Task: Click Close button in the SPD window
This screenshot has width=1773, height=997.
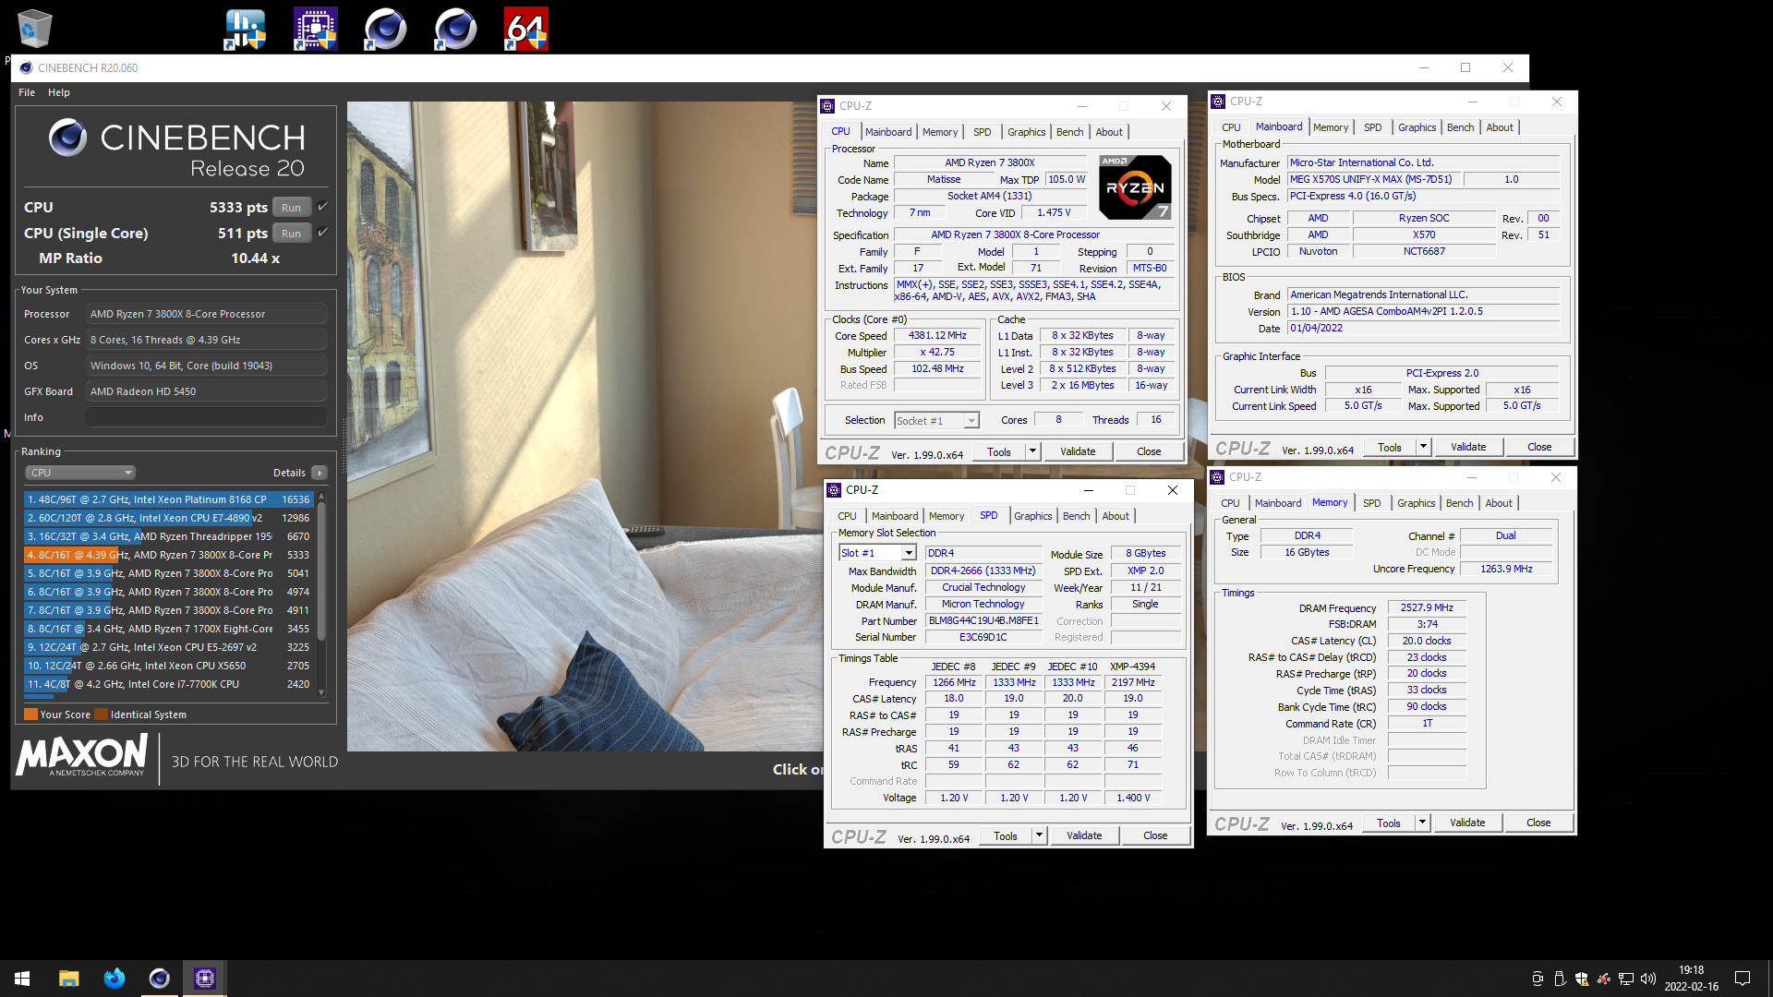Action: [1154, 835]
